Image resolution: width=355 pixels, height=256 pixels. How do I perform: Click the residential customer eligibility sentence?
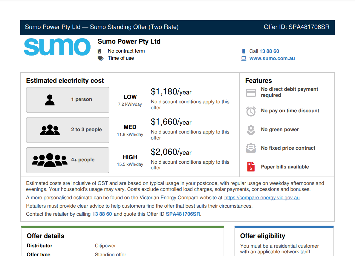[279, 249]
